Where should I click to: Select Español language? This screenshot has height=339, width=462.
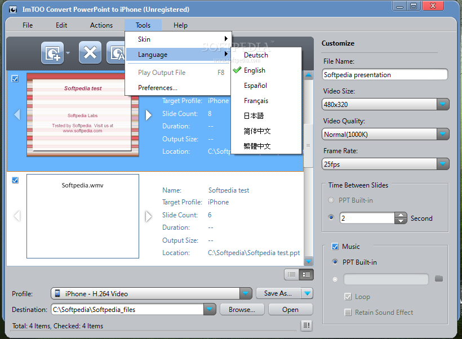[266, 86]
